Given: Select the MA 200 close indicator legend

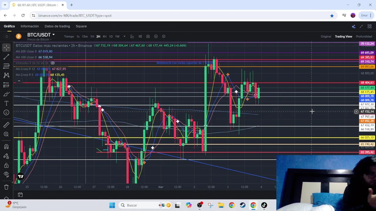Looking at the screenshot, I should pyautogui.click(x=34, y=51).
